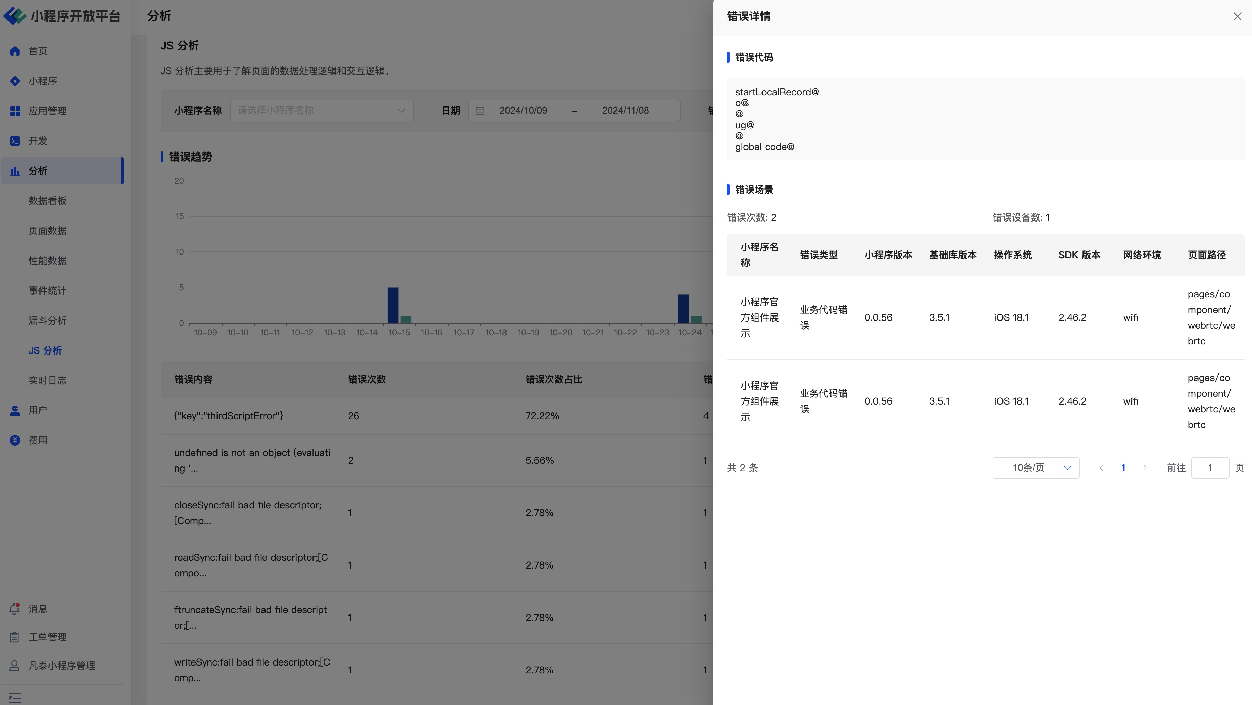Image resolution: width=1252 pixels, height=705 pixels.
Task: Close the error details panel
Action: pyautogui.click(x=1237, y=17)
